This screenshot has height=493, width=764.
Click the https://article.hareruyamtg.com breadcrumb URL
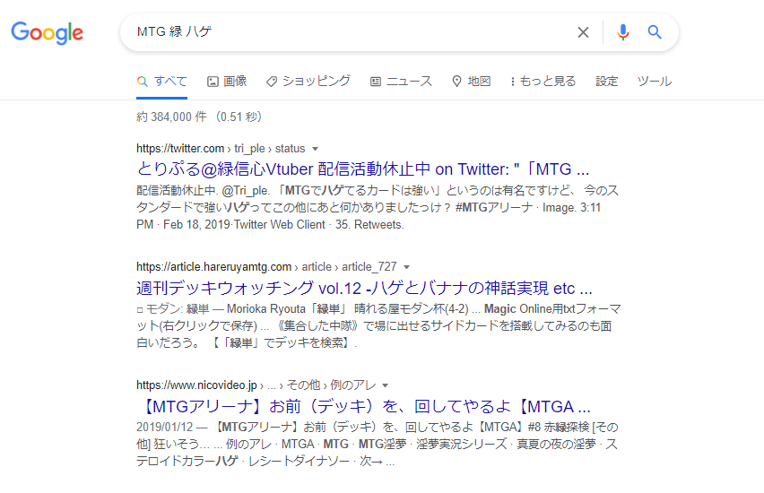click(214, 267)
